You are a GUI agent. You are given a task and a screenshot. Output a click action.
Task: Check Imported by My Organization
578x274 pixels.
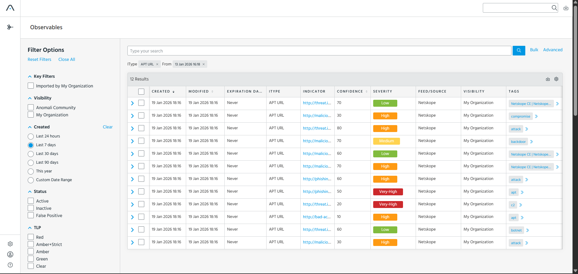pos(31,86)
